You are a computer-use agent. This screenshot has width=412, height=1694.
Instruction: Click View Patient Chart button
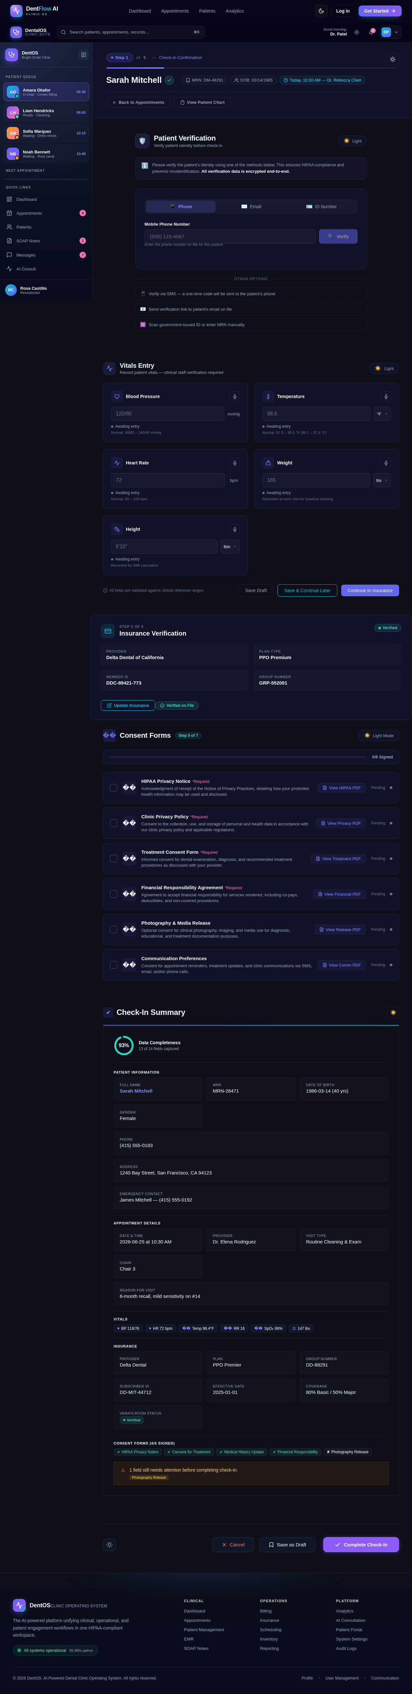pos(202,102)
